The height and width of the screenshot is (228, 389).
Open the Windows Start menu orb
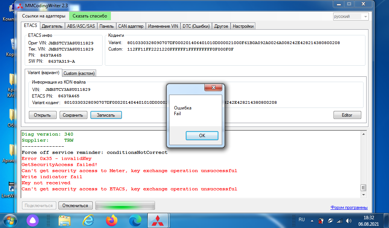[x=10, y=220]
